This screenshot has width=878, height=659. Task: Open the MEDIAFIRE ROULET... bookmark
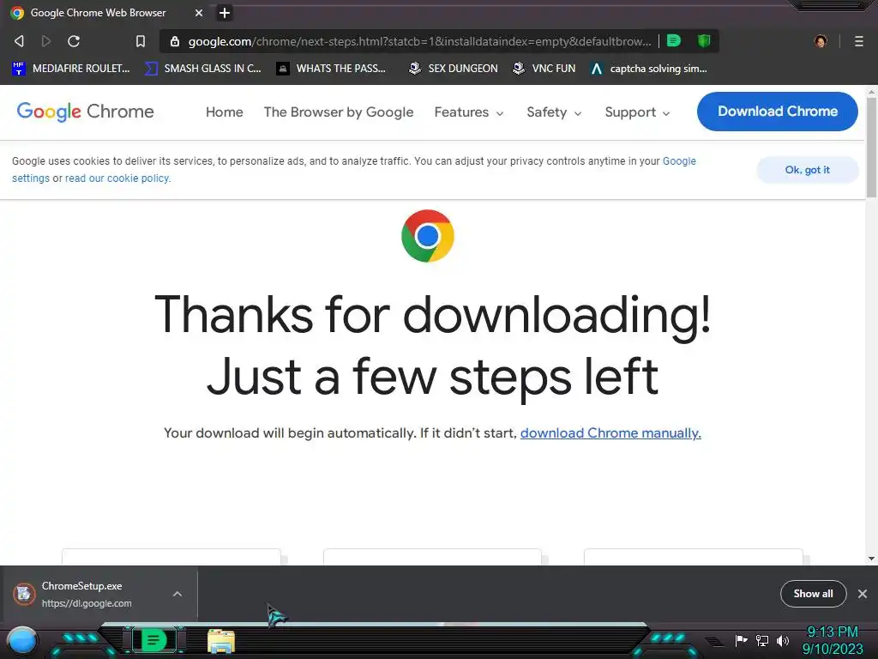coord(70,69)
